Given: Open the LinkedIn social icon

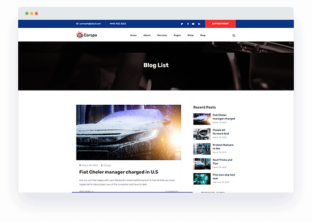Looking at the screenshot, I should (x=199, y=24).
